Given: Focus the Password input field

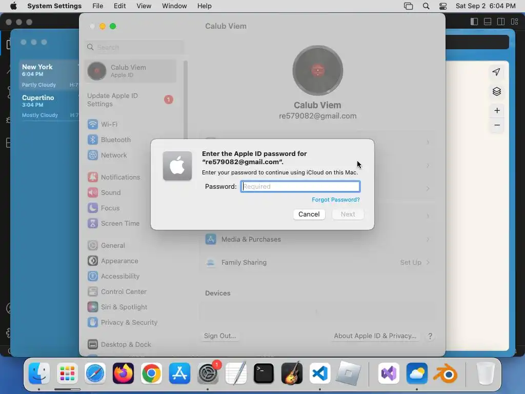Looking at the screenshot, I should point(300,186).
